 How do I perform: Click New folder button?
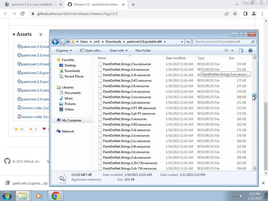(x=143, y=51)
